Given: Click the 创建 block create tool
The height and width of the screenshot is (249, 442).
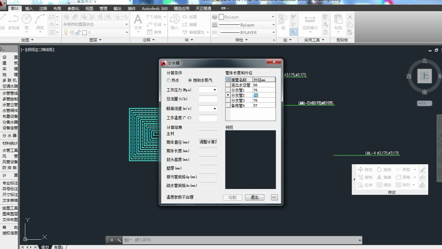Looking at the screenshot, I should [x=189, y=17].
